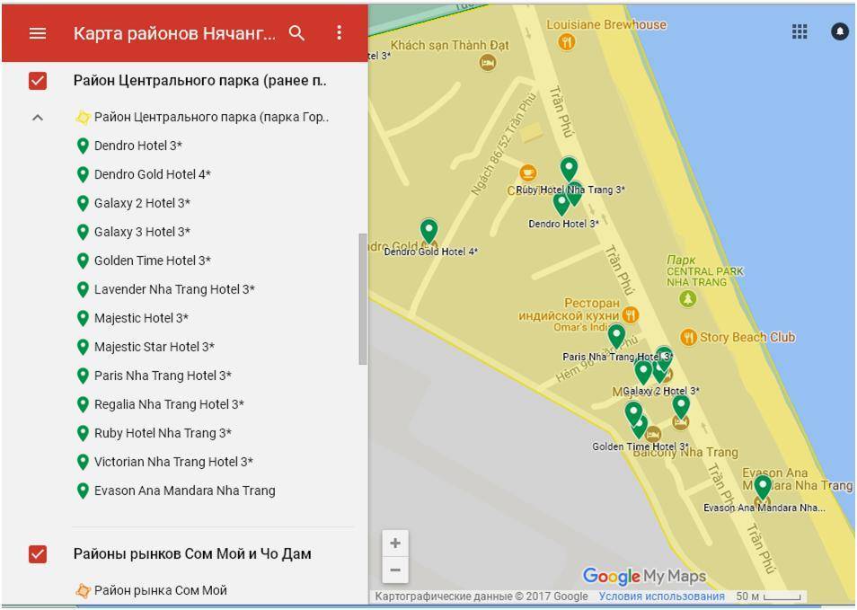Image resolution: width=857 pixels, height=610 pixels.
Task: Open the Google apps grid icon
Action: point(800,31)
